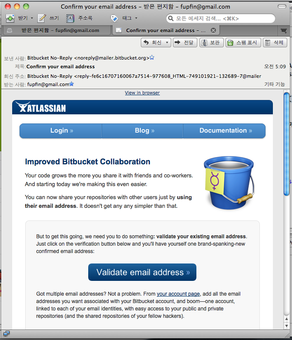292x340 pixels.
Task: Click the Documentation » button
Action: pos(224,130)
